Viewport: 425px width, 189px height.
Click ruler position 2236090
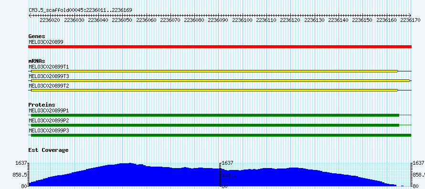point(218,20)
